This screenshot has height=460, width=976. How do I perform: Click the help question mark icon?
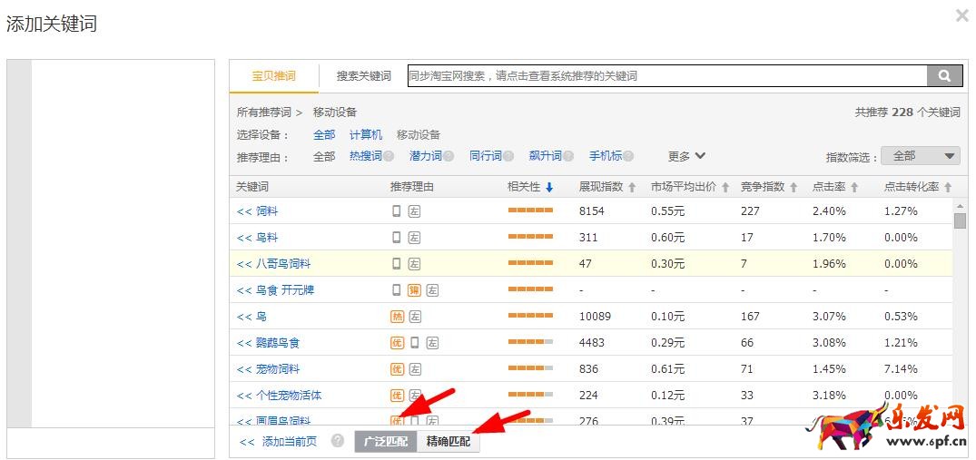point(338,441)
